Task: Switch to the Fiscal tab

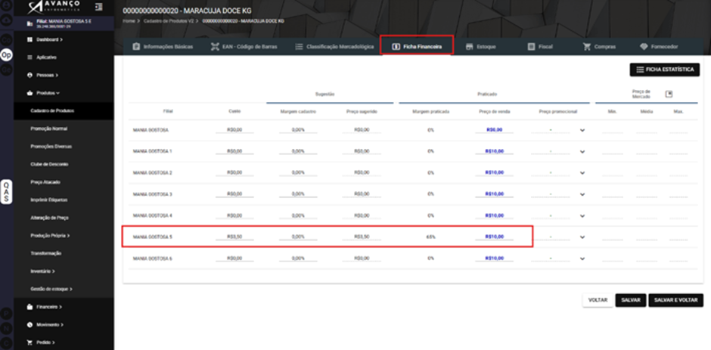Action: [x=540, y=47]
